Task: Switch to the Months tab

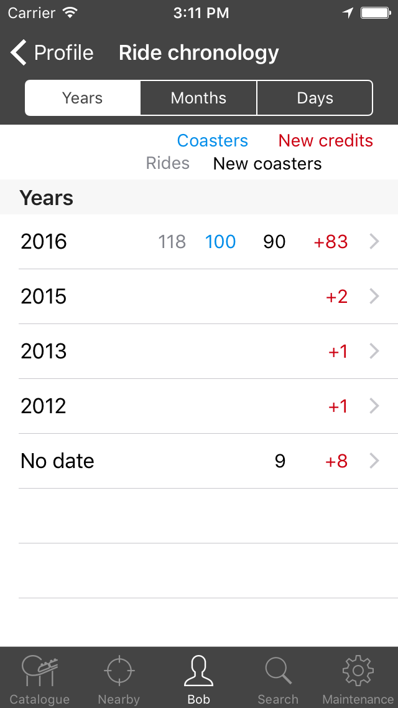Action: click(198, 98)
